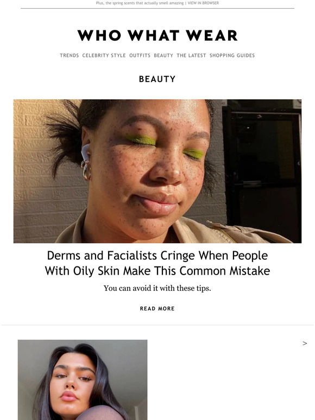Click the READ MORE button

point(157,309)
